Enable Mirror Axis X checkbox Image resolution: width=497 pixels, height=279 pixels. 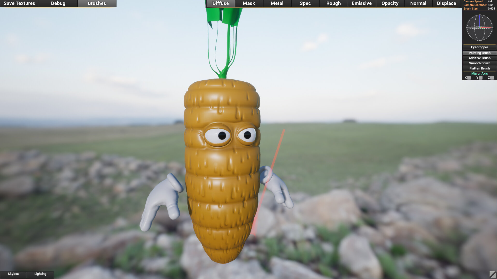(x=469, y=78)
